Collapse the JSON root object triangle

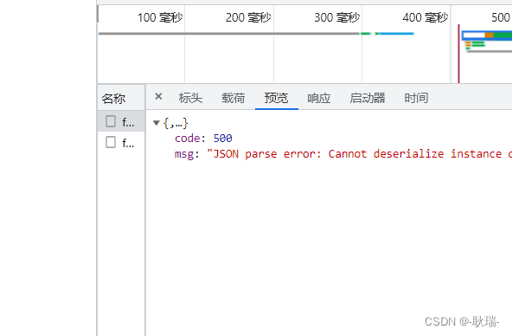(x=156, y=123)
